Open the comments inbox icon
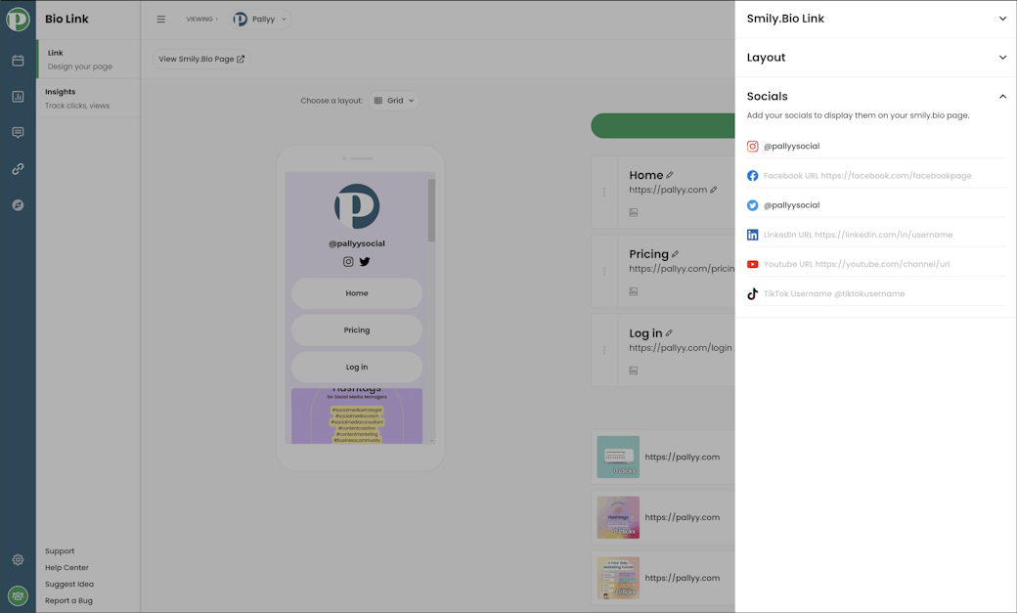The width and height of the screenshot is (1017, 613). point(18,132)
